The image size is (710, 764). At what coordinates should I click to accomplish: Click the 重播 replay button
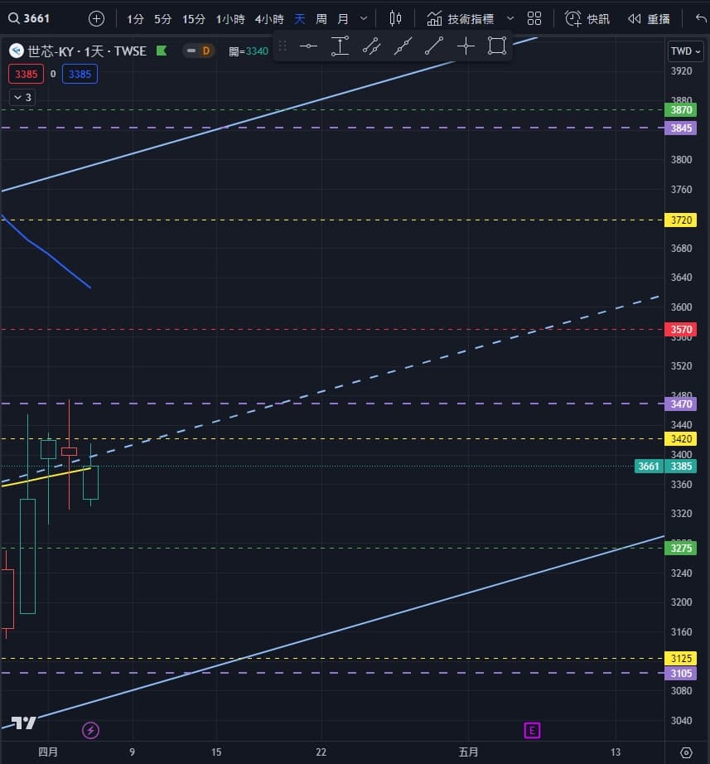649,18
